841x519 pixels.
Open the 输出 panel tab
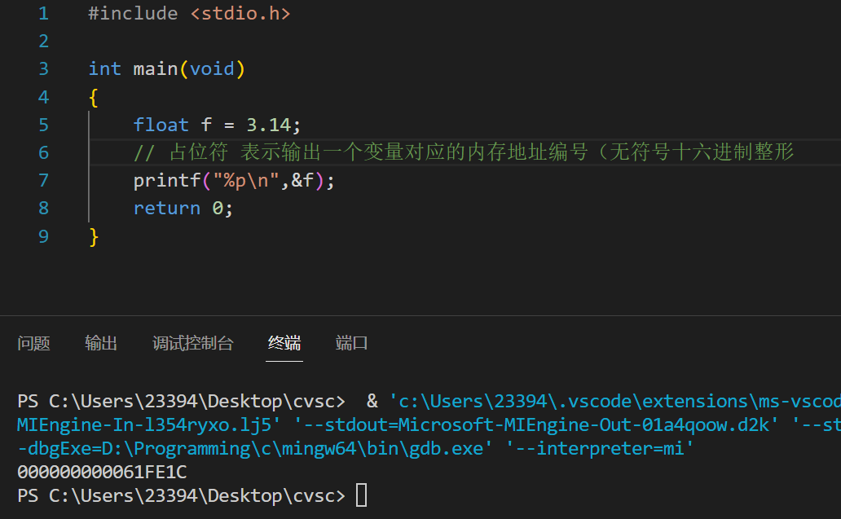pyautogui.click(x=100, y=343)
